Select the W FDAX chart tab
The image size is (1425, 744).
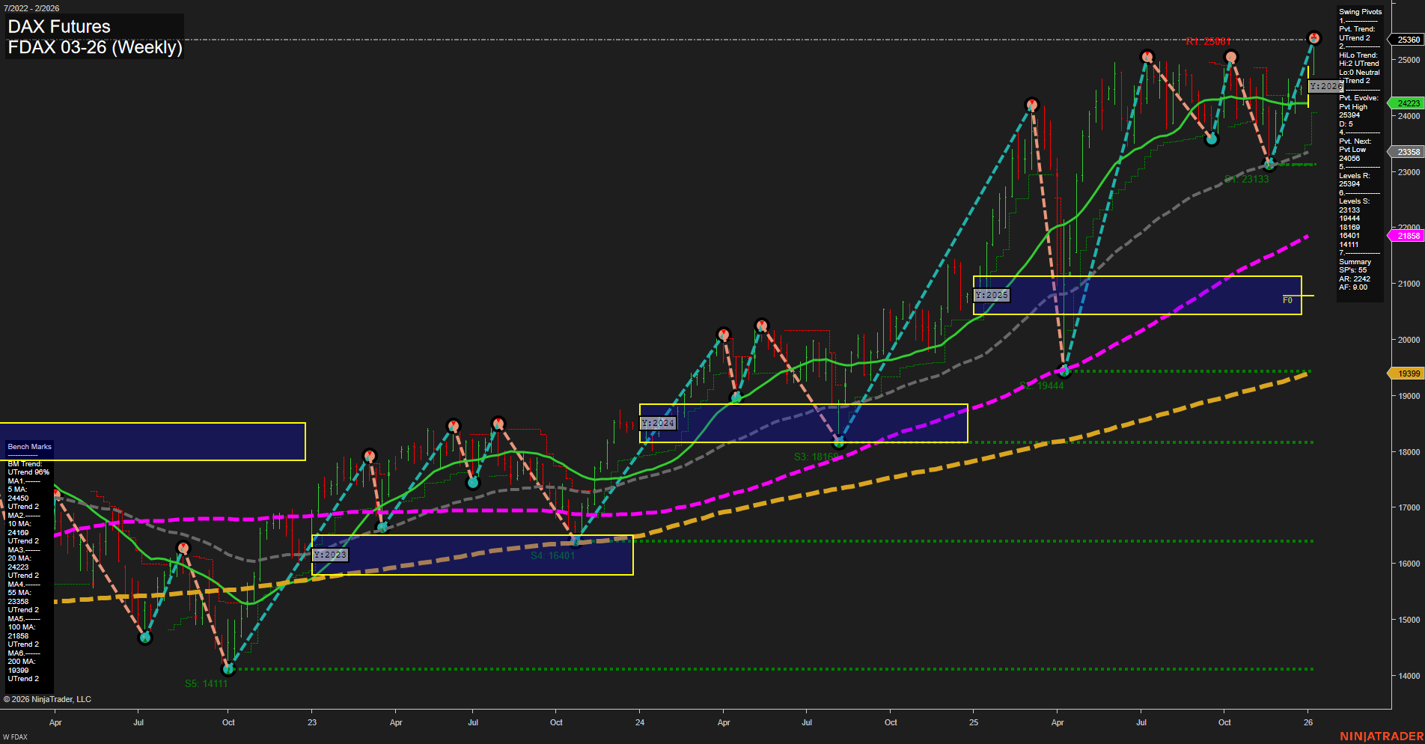point(15,737)
